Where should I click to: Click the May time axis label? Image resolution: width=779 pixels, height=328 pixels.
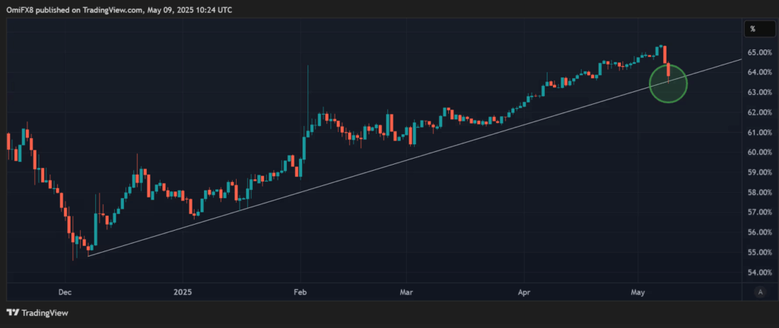click(638, 292)
